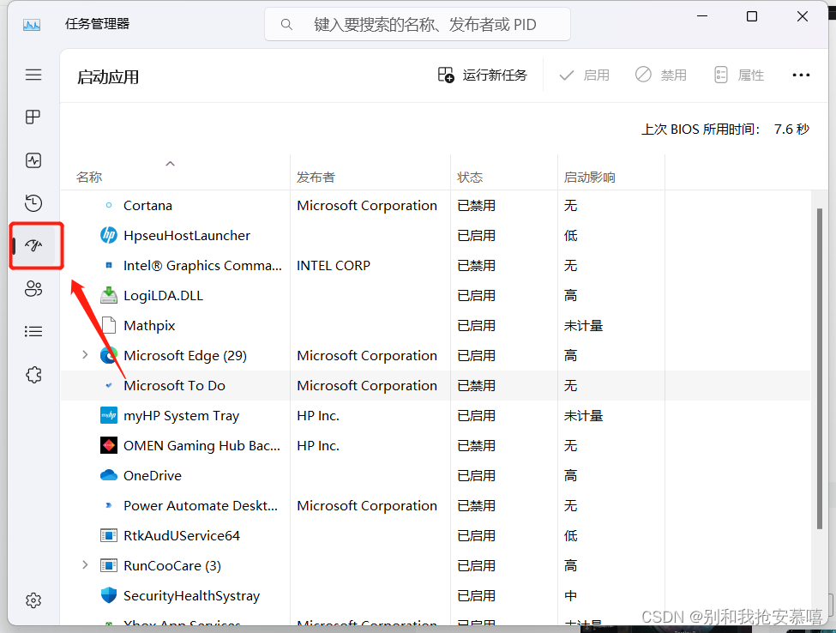The image size is (836, 633).
Task: Select the OneDrive row name
Action: 153,475
